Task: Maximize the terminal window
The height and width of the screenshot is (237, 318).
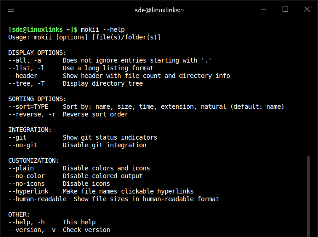Action: pyautogui.click(x=285, y=9)
